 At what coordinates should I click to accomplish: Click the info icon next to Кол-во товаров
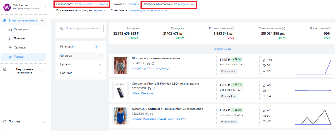tap(233, 29)
